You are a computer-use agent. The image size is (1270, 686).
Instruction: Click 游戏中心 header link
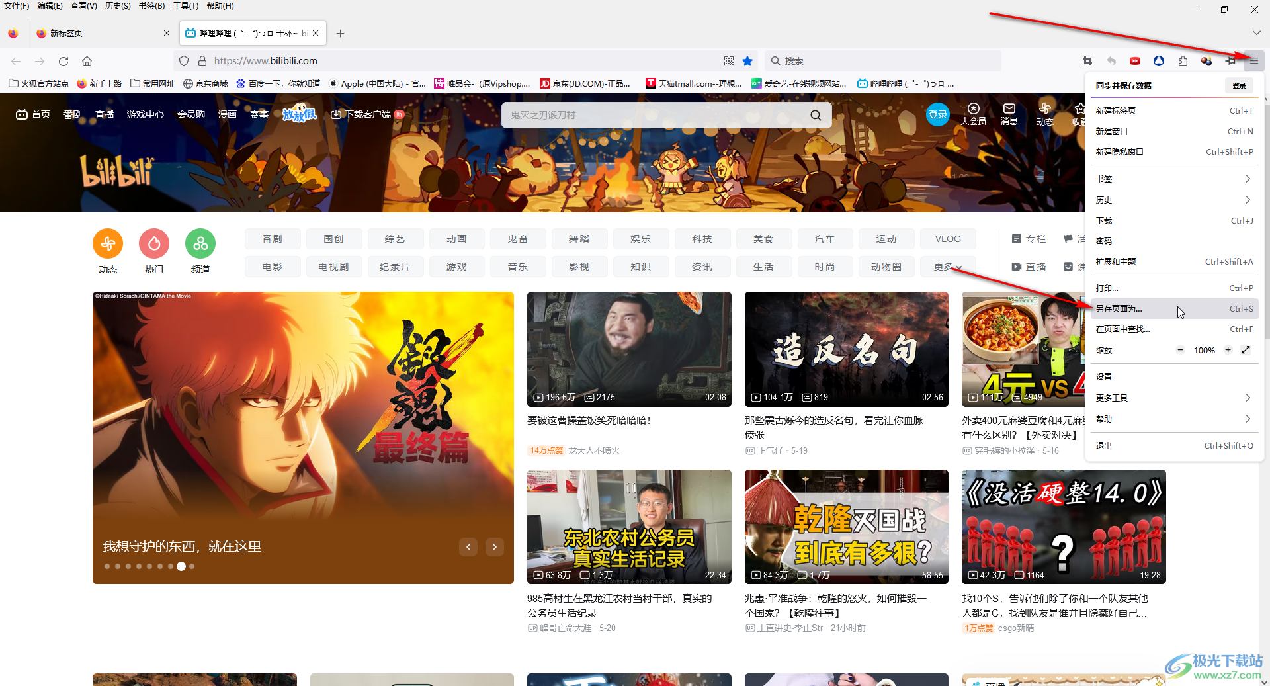coord(146,114)
